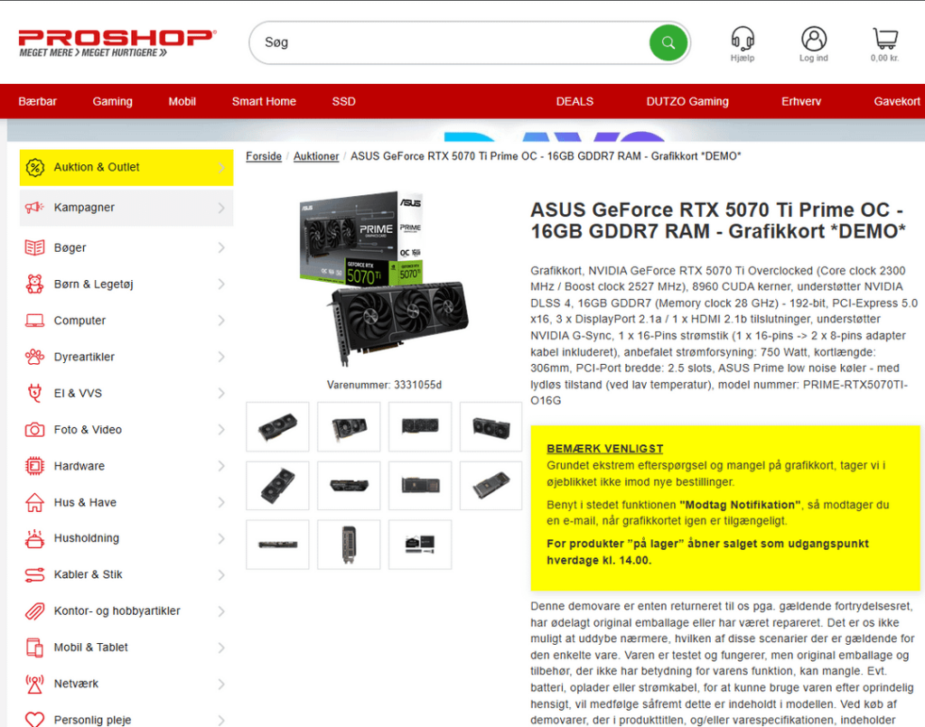Click the Hus & Have house icon

(x=35, y=502)
